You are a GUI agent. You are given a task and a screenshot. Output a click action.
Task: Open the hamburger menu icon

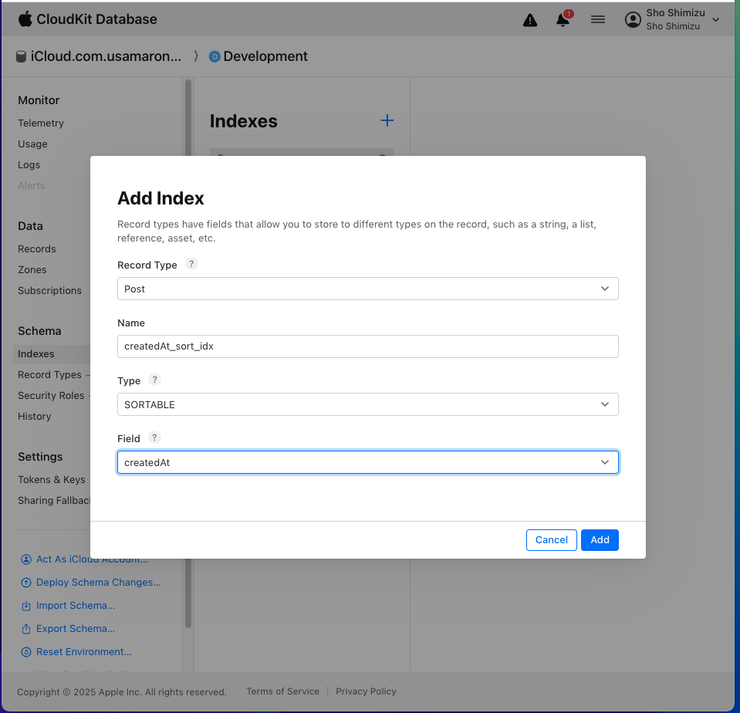coord(598,20)
